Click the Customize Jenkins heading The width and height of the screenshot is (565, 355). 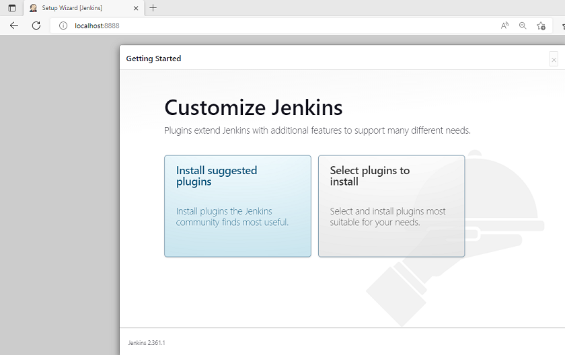click(x=253, y=108)
